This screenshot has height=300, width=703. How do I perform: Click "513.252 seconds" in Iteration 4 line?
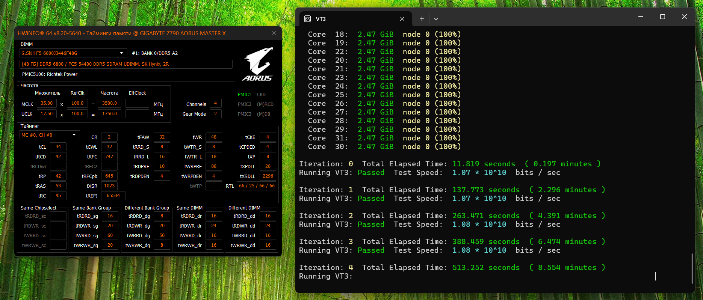(486, 268)
